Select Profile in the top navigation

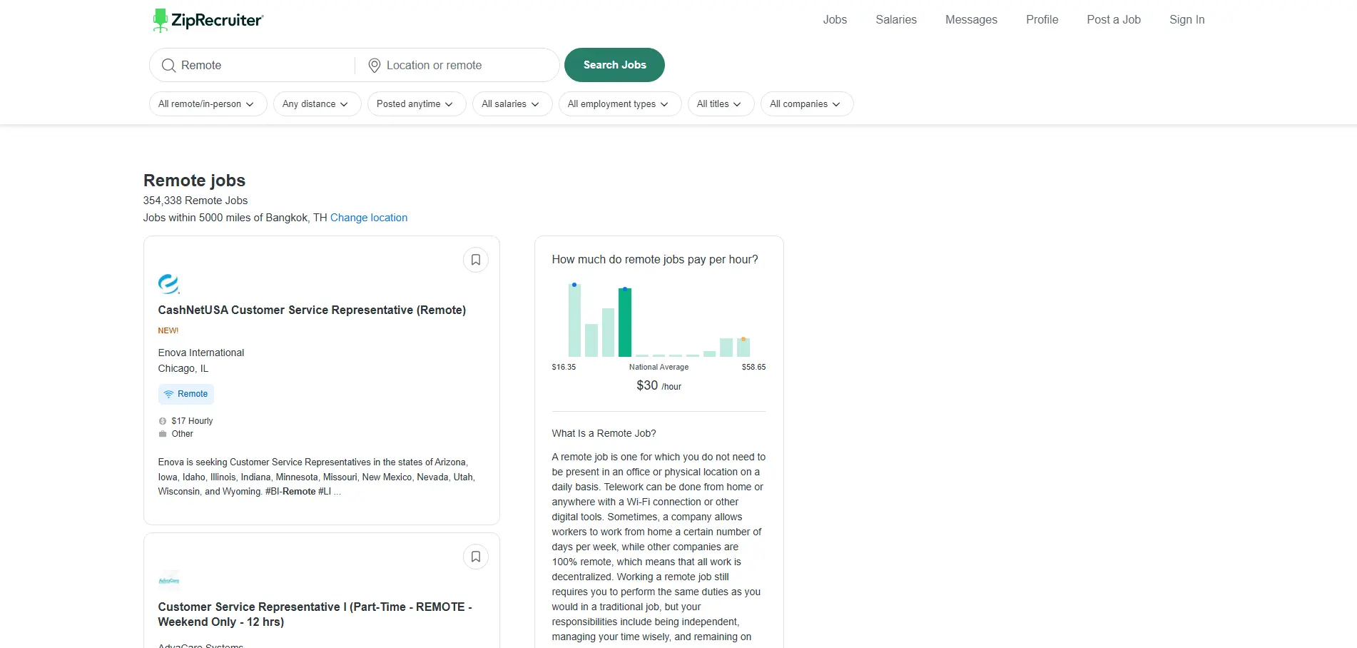(1042, 20)
